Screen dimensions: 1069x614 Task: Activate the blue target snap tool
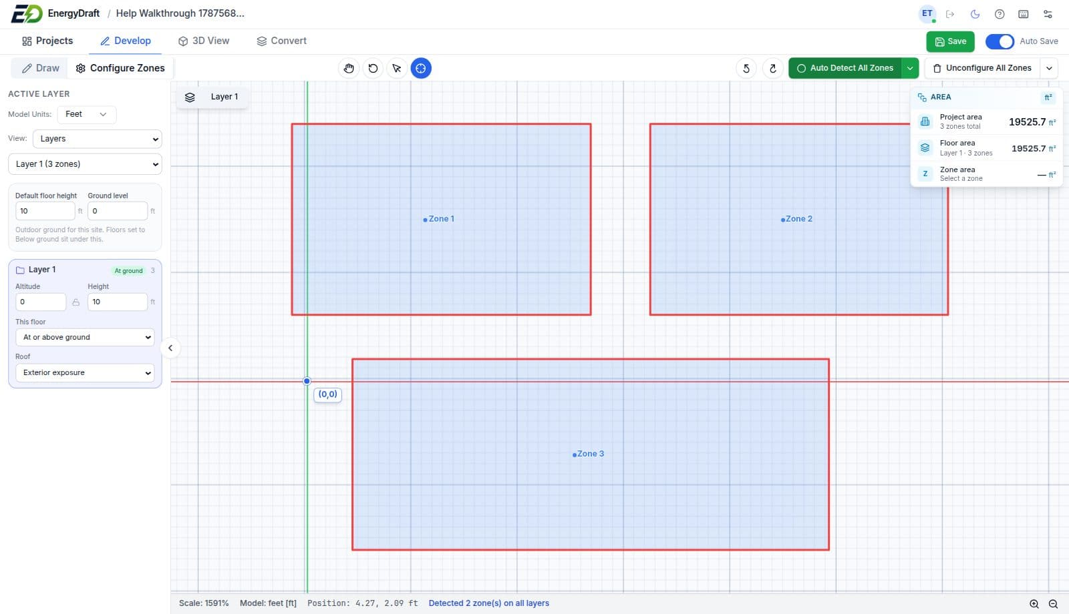tap(421, 68)
